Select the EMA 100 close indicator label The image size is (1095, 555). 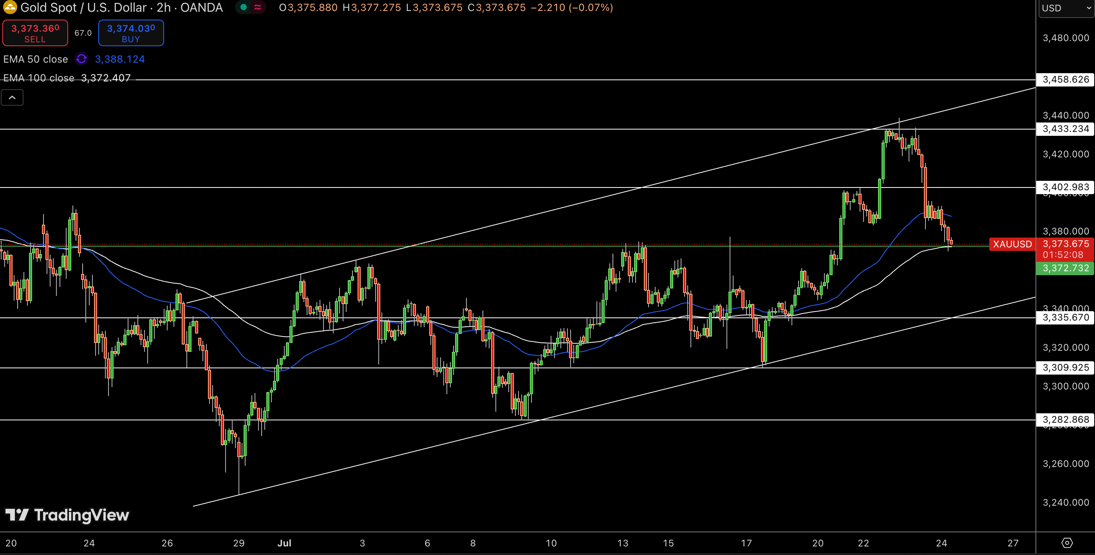click(x=39, y=78)
